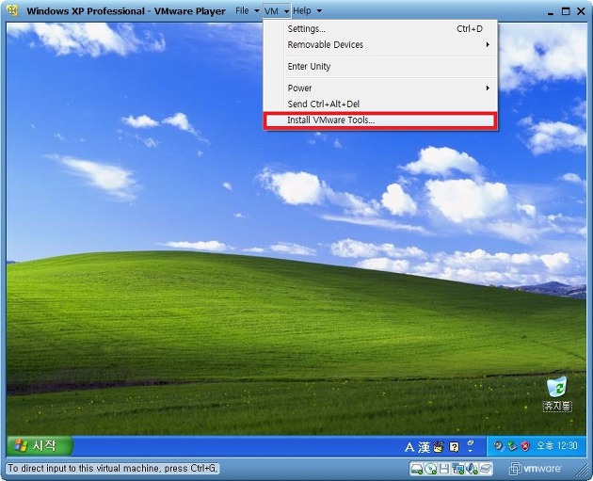The image size is (593, 481).
Task: Click the language bar help icon
Action: point(454,447)
